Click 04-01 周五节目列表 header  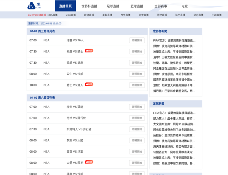[42, 31]
